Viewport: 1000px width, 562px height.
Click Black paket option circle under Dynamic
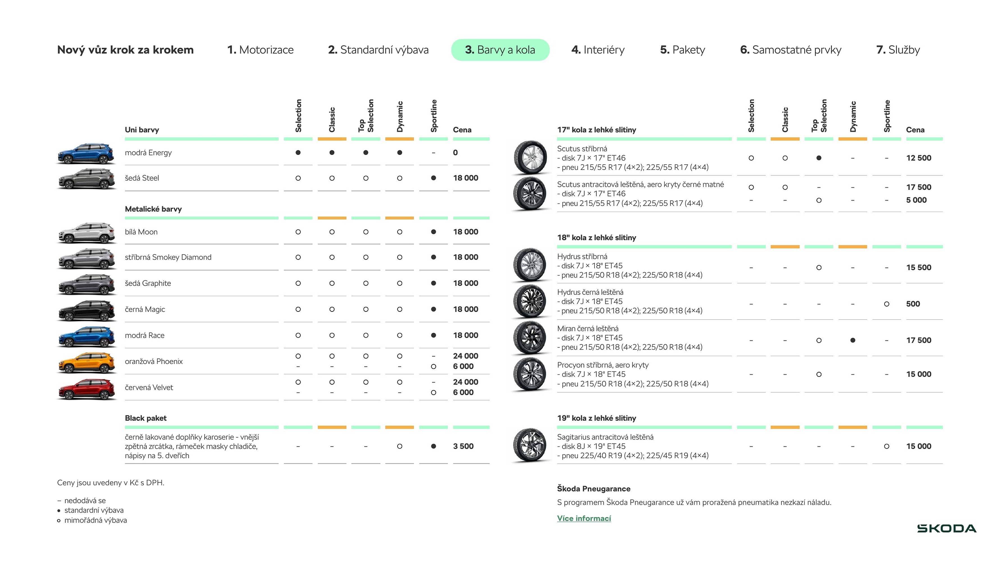click(x=399, y=446)
